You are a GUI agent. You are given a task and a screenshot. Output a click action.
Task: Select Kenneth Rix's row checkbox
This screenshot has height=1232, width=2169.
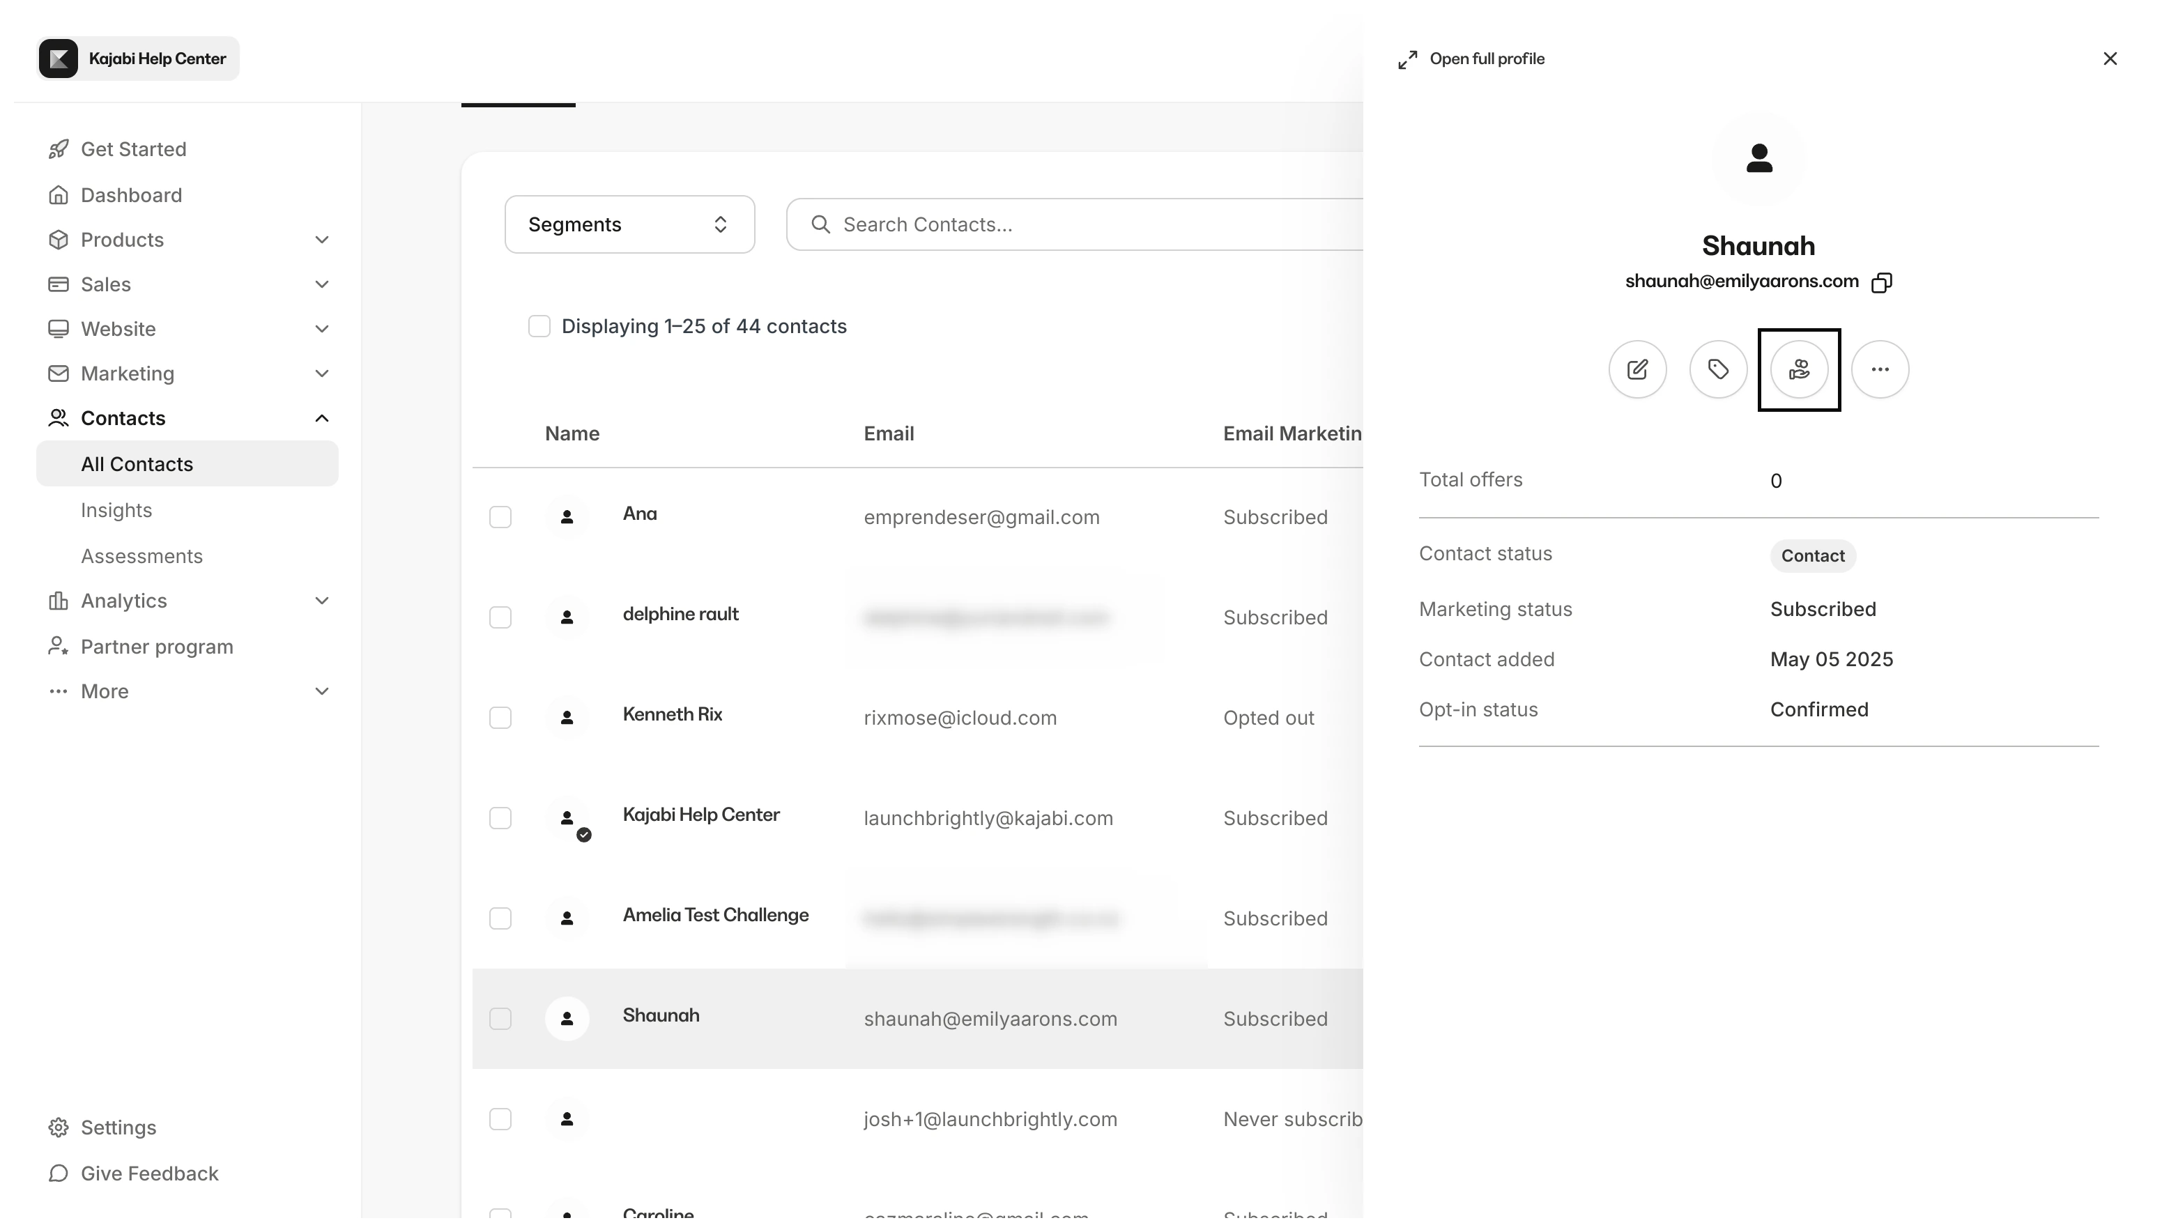coord(500,718)
